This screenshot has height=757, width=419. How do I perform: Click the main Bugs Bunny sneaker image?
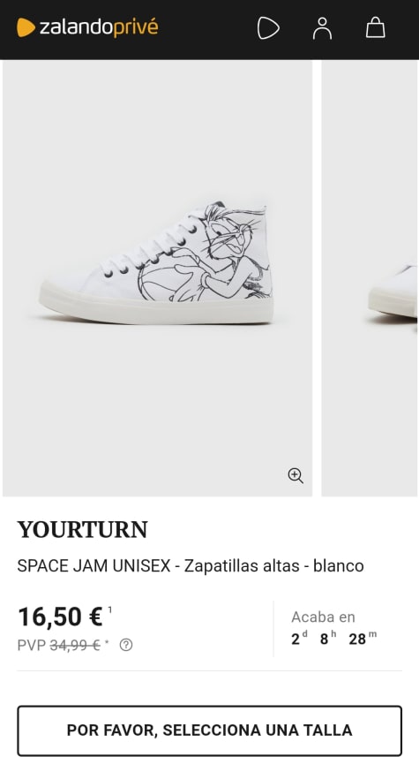[x=157, y=278]
